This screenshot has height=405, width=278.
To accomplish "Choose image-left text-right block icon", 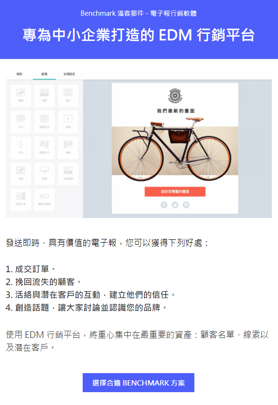I will click(44, 148).
